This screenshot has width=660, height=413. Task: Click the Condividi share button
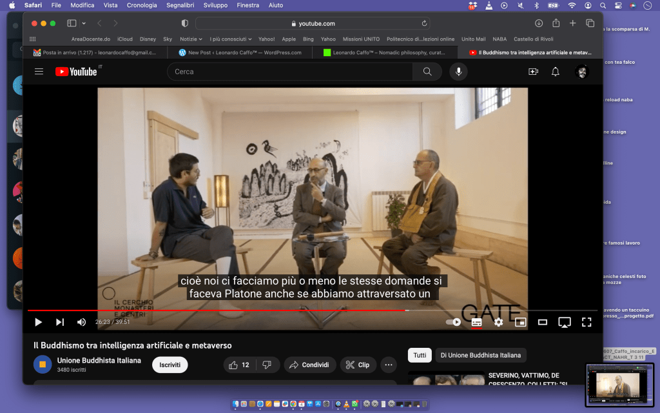310,365
